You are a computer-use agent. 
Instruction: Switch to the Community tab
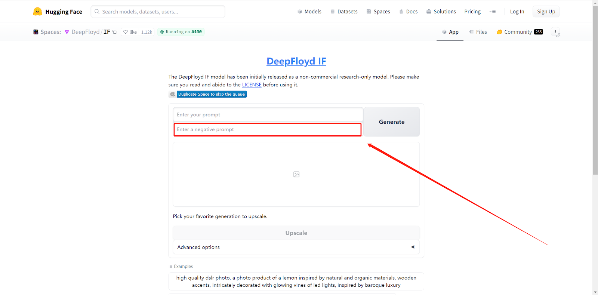[x=520, y=32]
